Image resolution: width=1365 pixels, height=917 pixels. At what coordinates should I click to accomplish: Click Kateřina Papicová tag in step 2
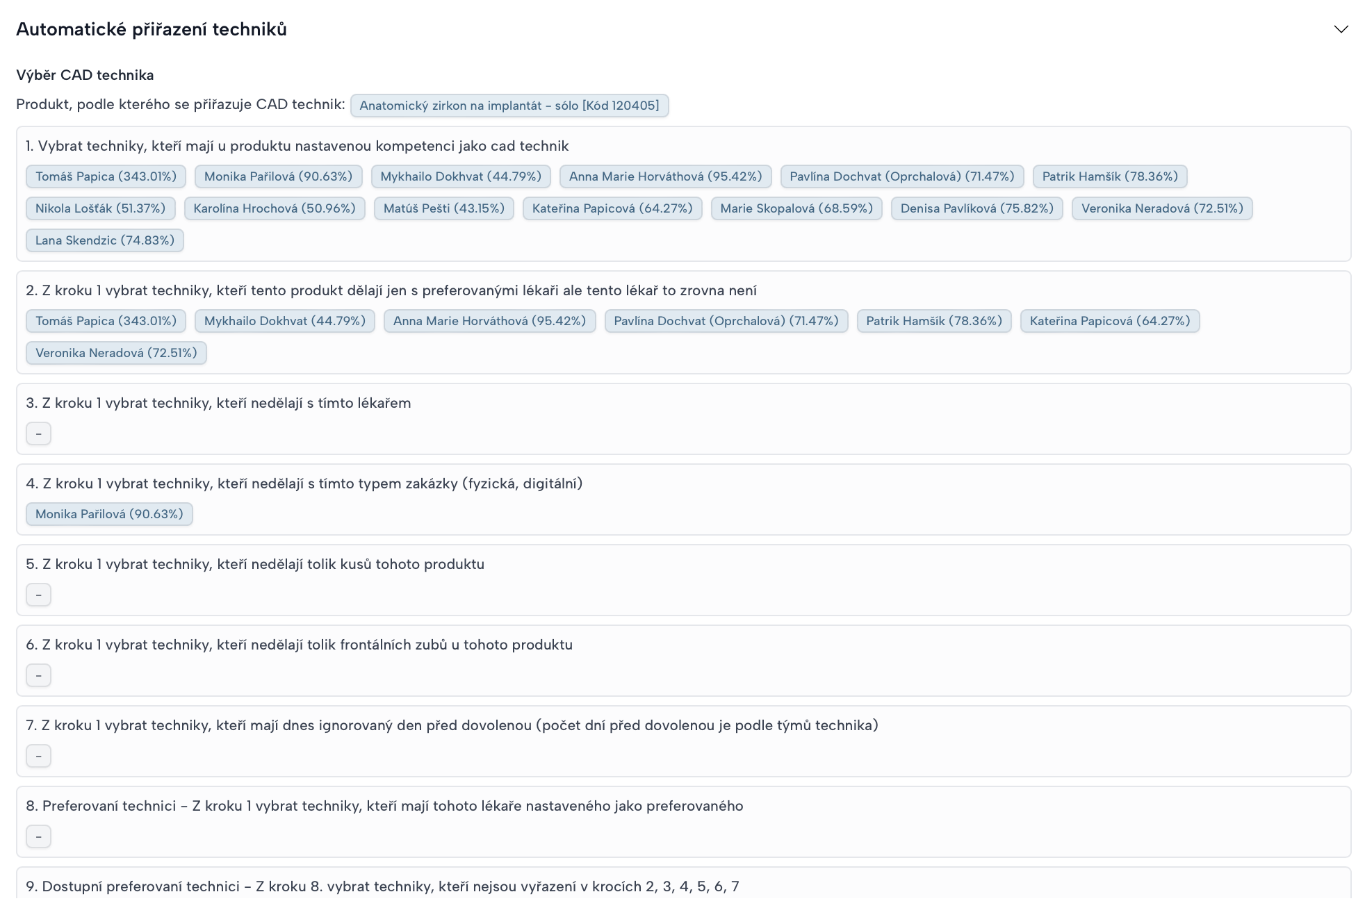point(1109,321)
